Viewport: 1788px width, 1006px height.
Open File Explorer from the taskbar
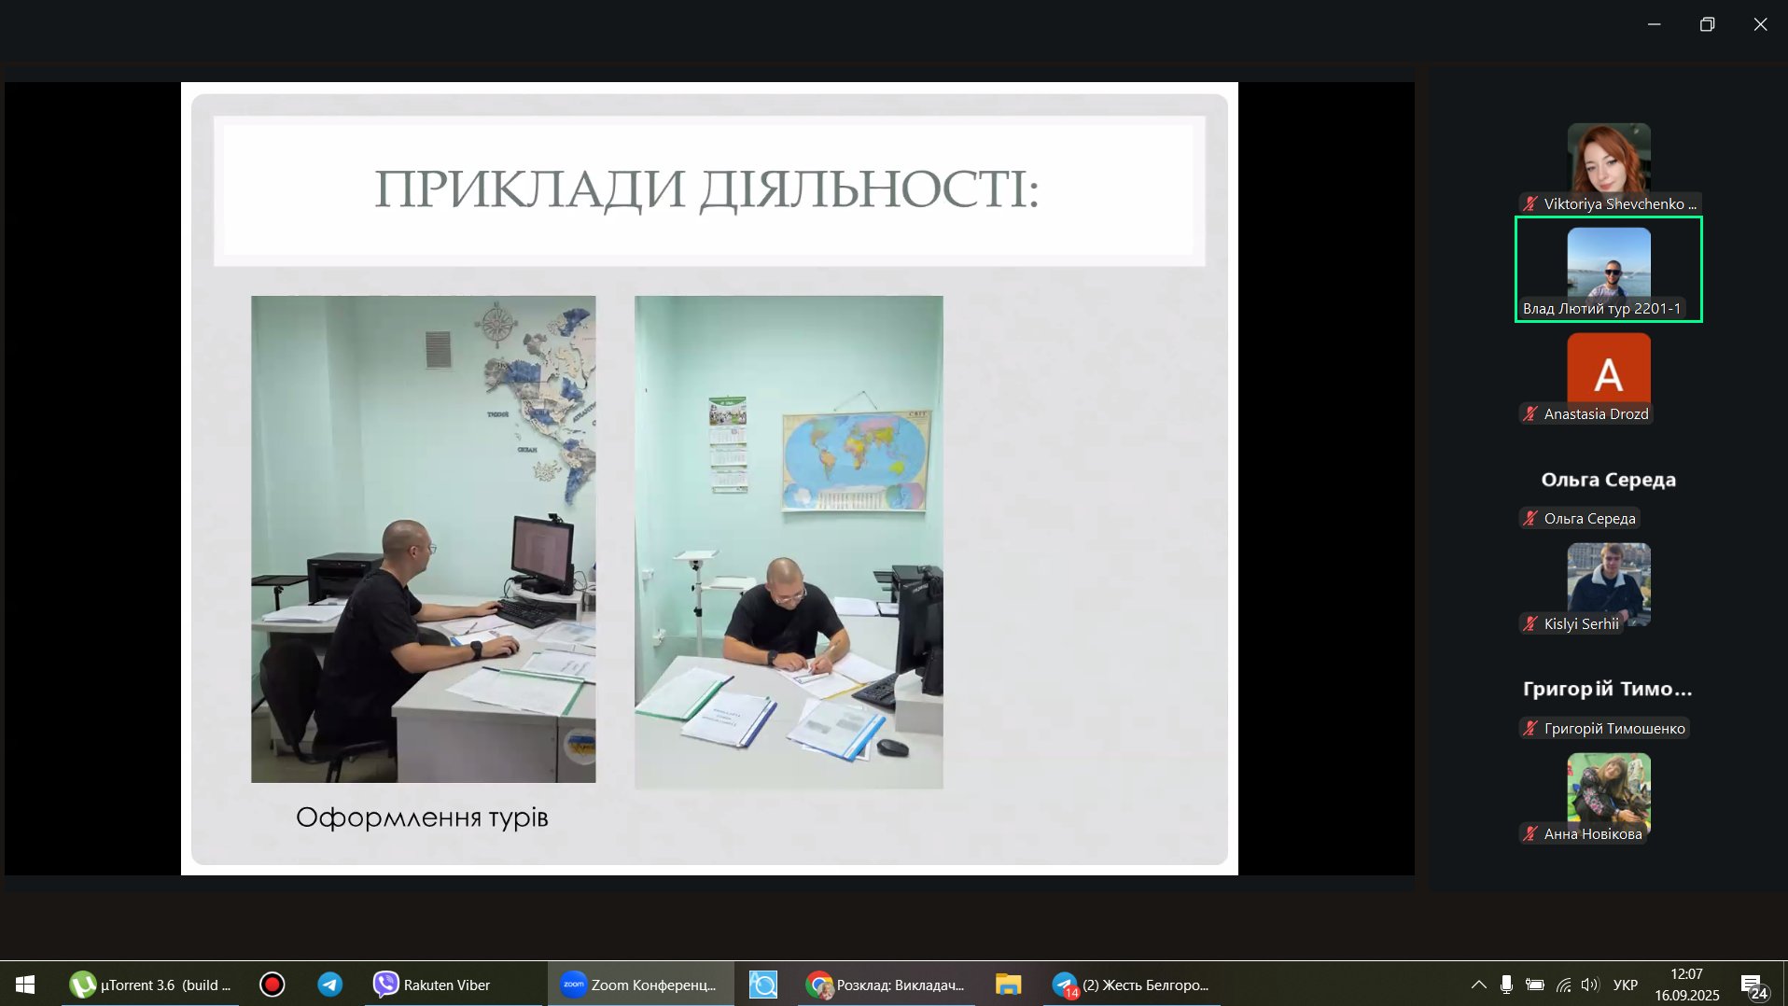click(1008, 985)
